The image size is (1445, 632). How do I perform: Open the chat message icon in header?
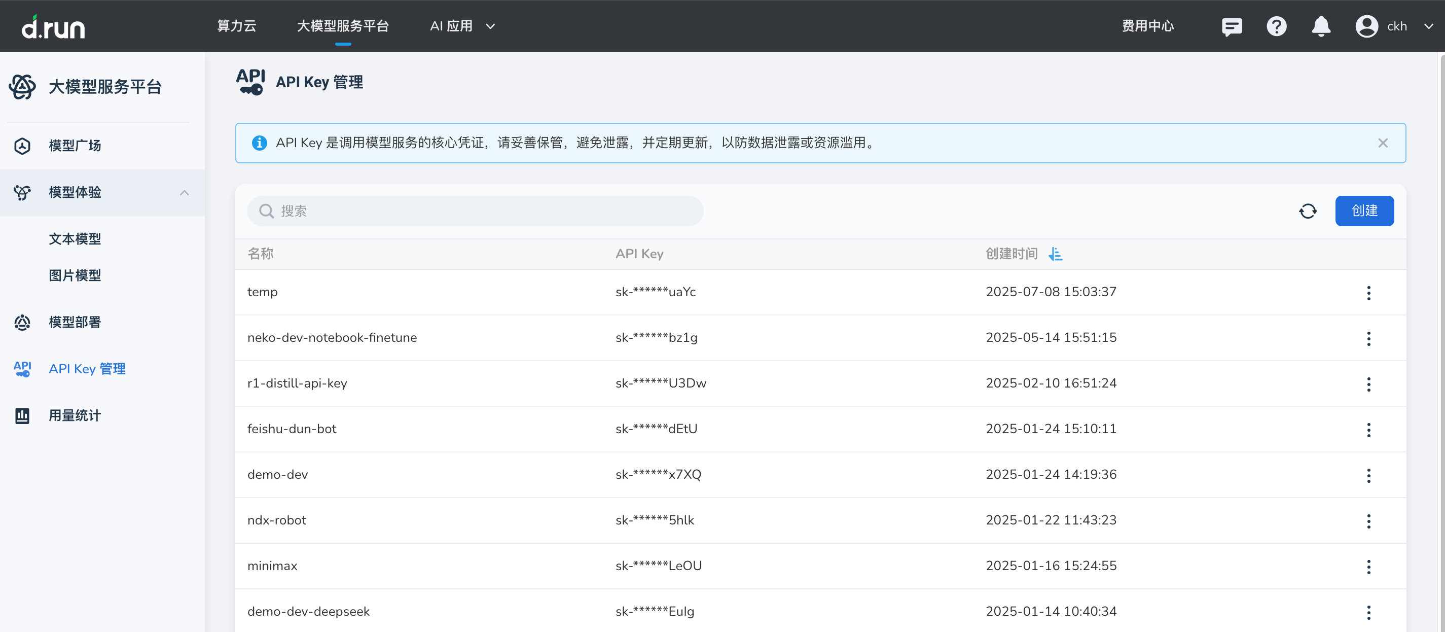[1231, 26]
